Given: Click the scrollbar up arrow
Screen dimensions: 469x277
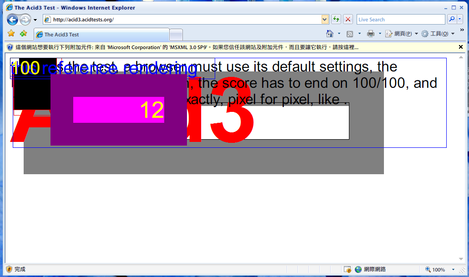Looking at the screenshot, I should (x=461, y=57).
